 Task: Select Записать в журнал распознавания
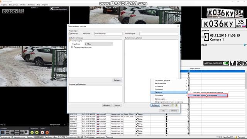coord(208,95)
